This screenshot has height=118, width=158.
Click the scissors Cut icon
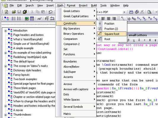tap(32, 12)
